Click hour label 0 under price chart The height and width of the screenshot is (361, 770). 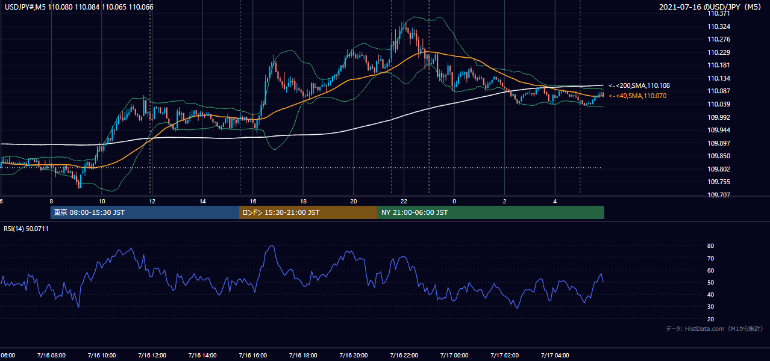[x=454, y=202]
